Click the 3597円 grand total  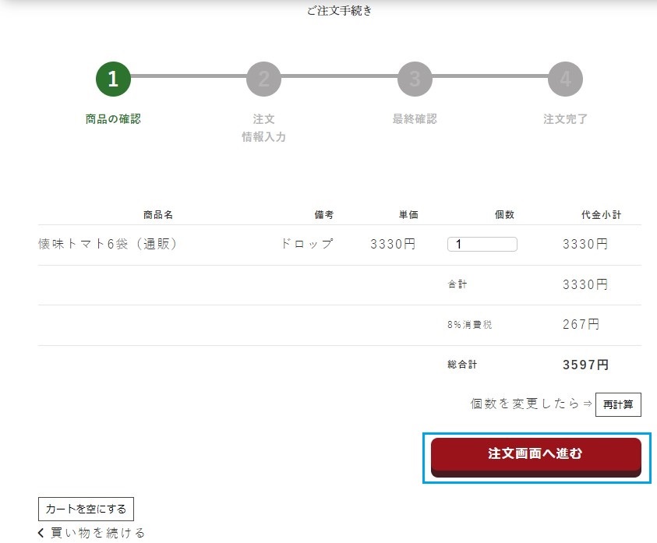point(585,365)
